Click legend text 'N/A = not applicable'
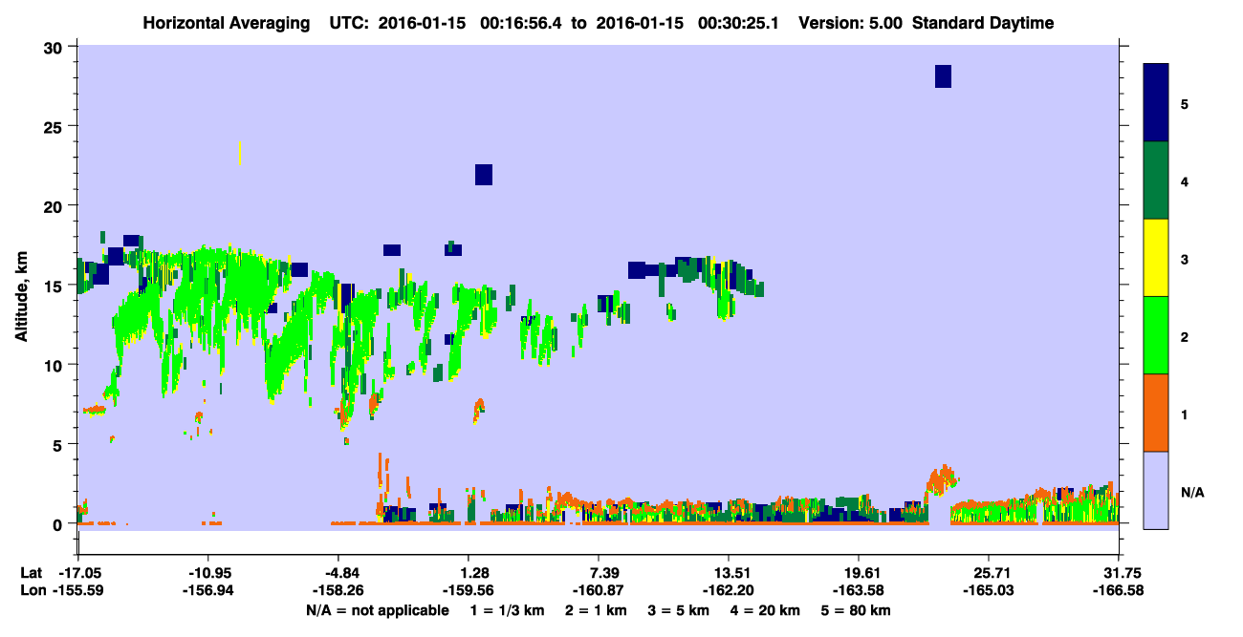 (377, 610)
